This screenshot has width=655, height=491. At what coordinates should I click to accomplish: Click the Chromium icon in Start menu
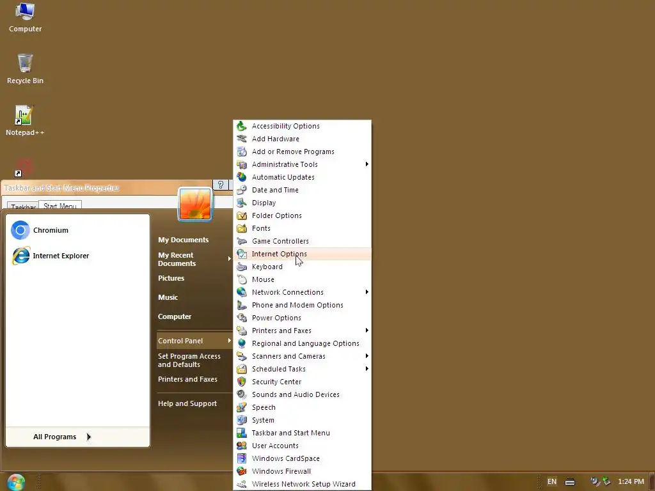20,230
